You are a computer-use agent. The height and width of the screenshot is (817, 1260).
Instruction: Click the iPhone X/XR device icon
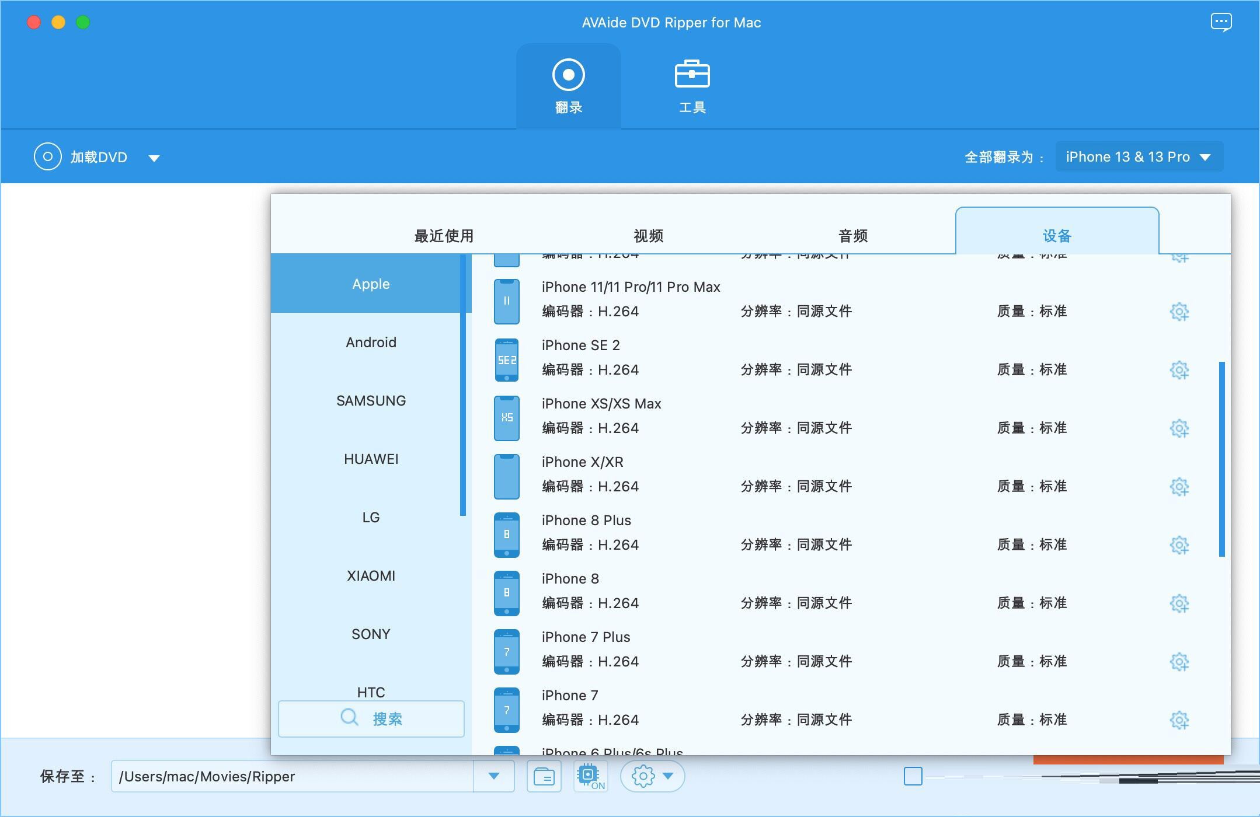tap(507, 476)
